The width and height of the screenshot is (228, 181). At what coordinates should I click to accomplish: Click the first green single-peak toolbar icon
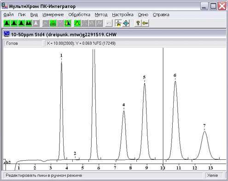point(7,23)
